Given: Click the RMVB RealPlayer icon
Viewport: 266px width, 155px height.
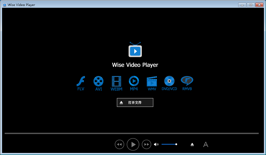Looking at the screenshot, I should click(x=187, y=81).
